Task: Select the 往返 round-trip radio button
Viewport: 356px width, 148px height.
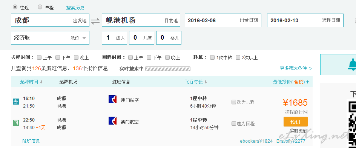Action: 15,7
